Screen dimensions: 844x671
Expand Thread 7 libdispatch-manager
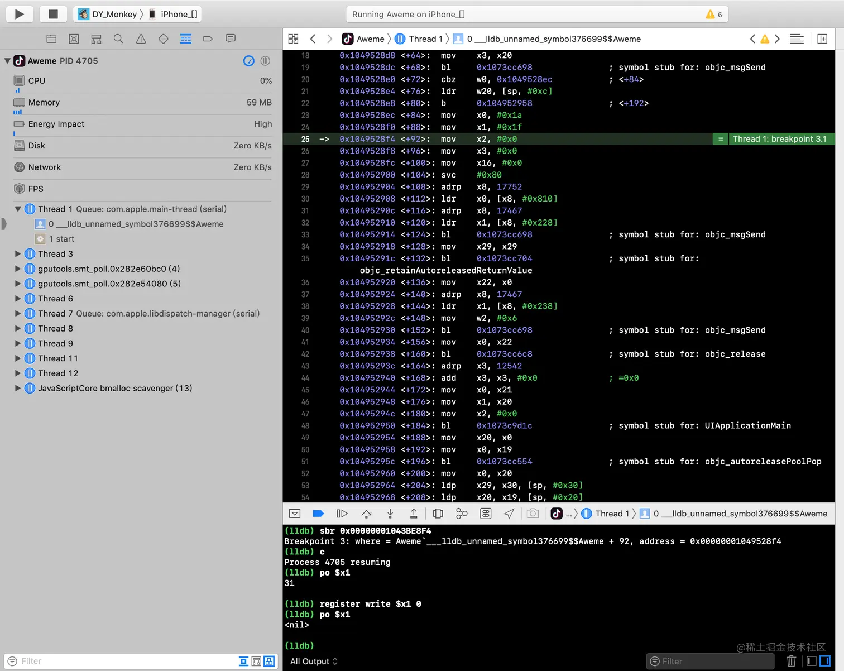coord(18,314)
